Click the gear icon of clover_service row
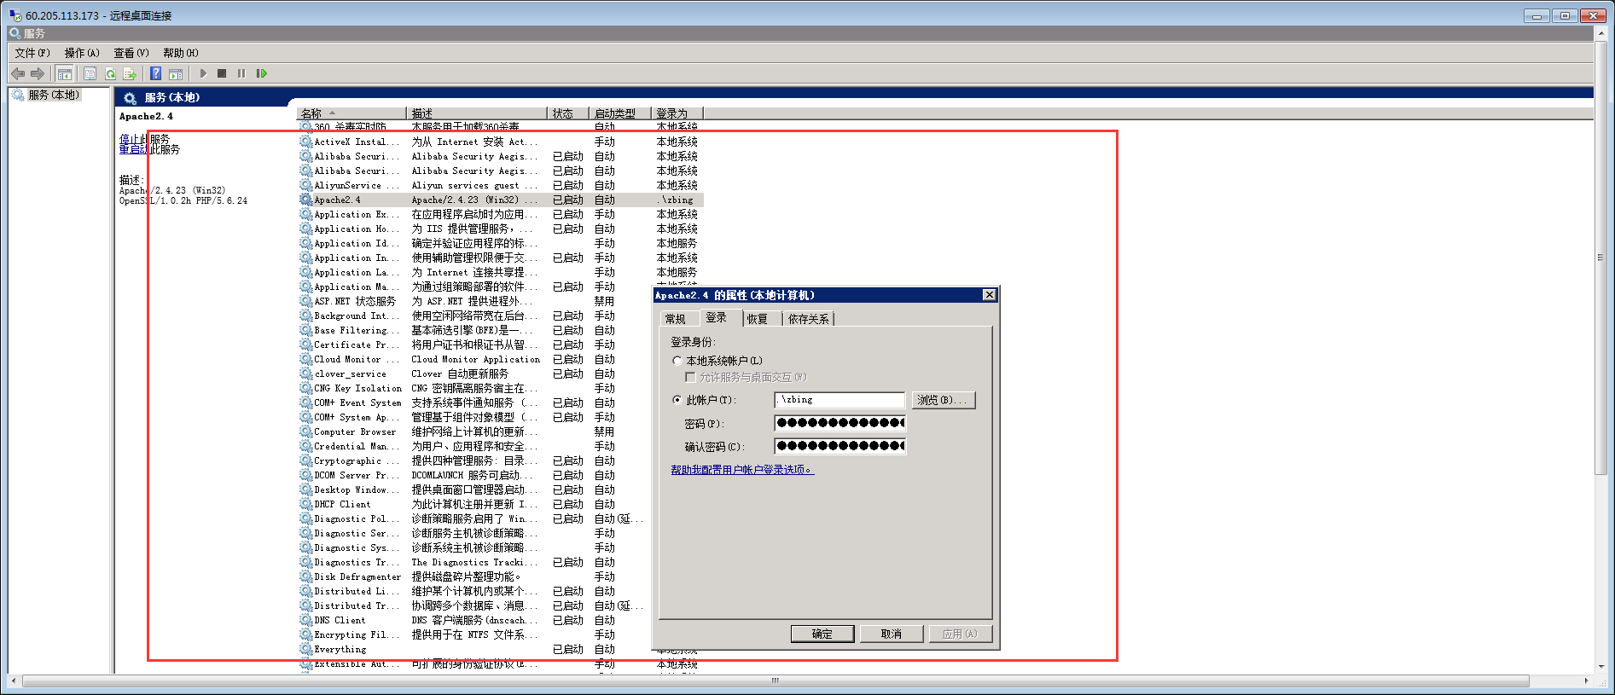Screen dimensions: 1615x695 (305, 374)
